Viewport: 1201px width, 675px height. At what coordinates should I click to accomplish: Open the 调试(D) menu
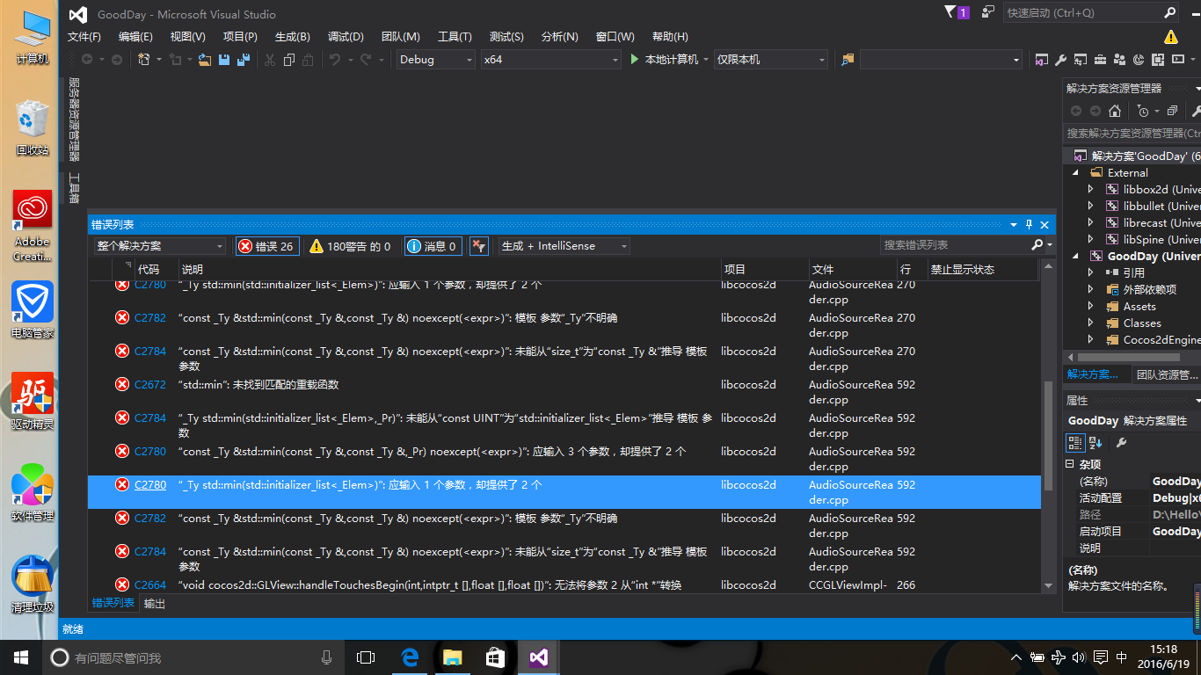click(346, 37)
